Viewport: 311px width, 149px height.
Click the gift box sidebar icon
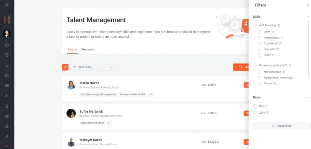pos(7,75)
